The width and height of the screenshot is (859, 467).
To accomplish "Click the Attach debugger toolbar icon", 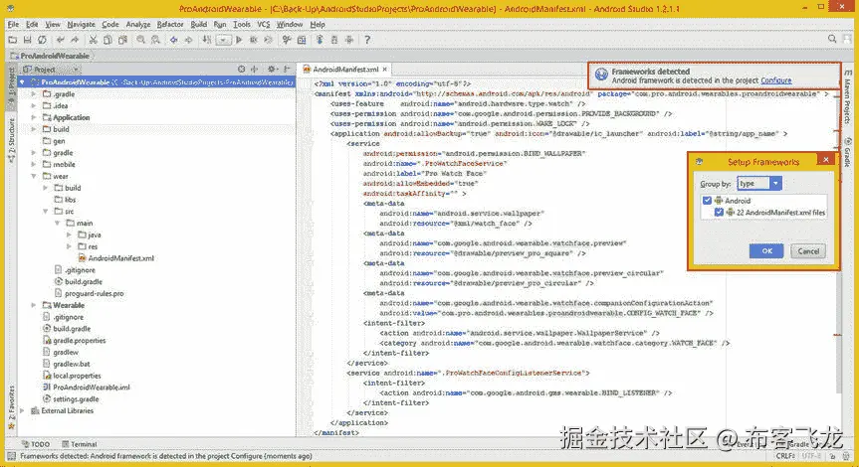I will (x=269, y=40).
